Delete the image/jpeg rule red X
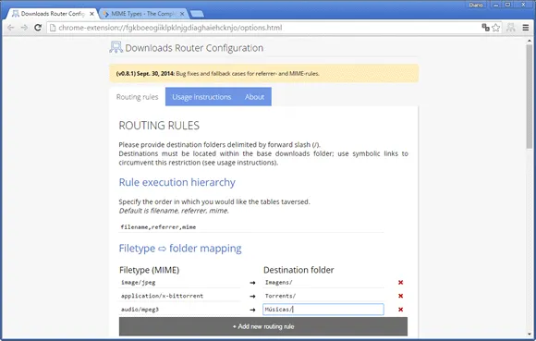536x341 pixels. tap(401, 282)
